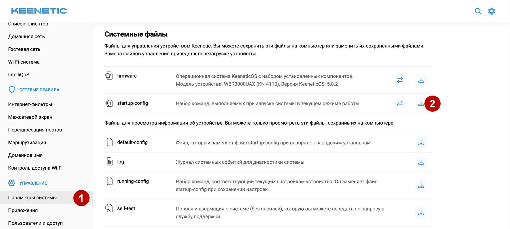Click the settings gear in the top bar
510x229 pixels.
pyautogui.click(x=492, y=11)
